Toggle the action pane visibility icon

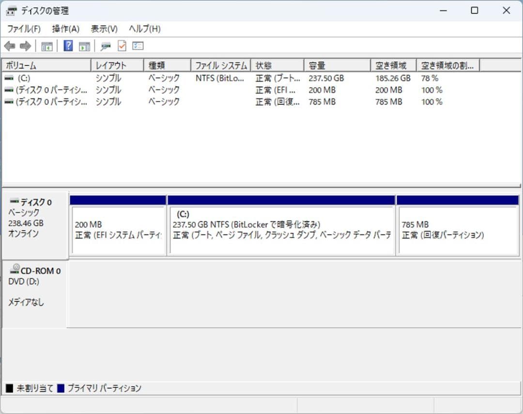84,46
